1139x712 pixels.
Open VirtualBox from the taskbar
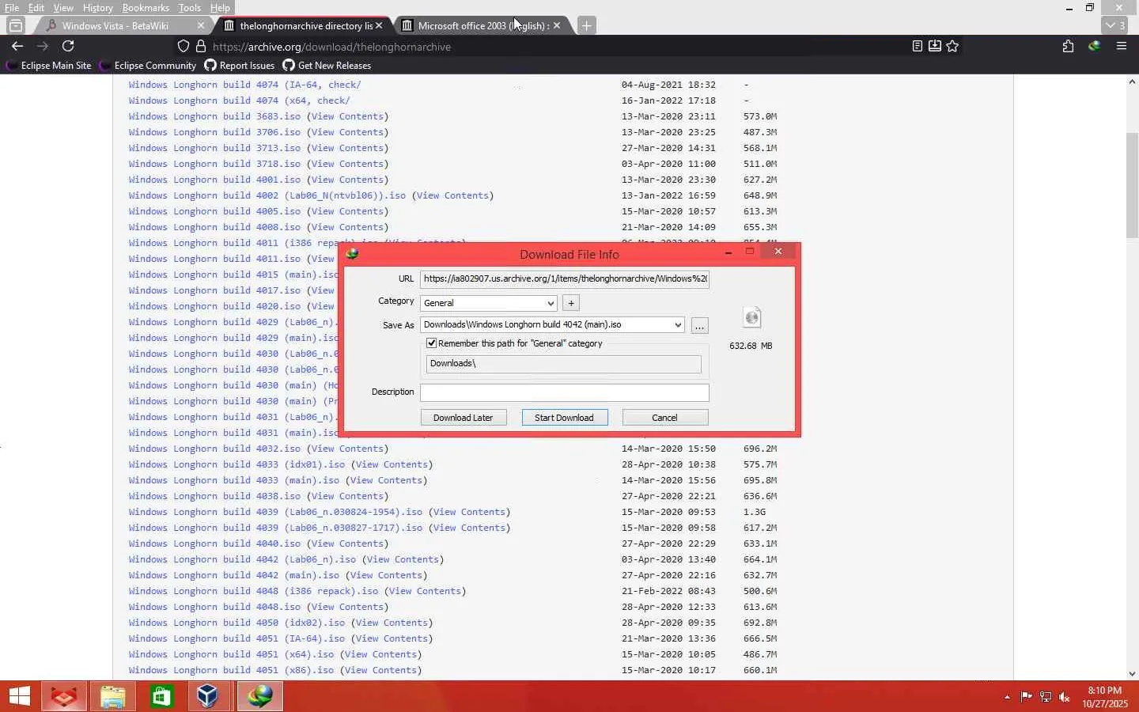[x=208, y=696]
